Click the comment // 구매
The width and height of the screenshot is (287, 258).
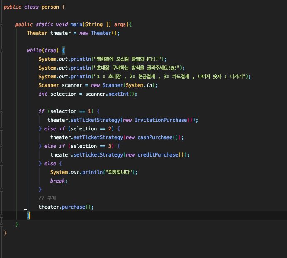[47, 198]
